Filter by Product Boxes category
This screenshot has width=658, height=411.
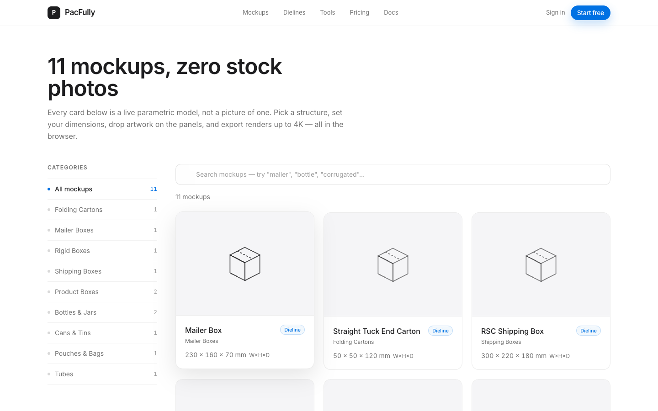(x=102, y=292)
